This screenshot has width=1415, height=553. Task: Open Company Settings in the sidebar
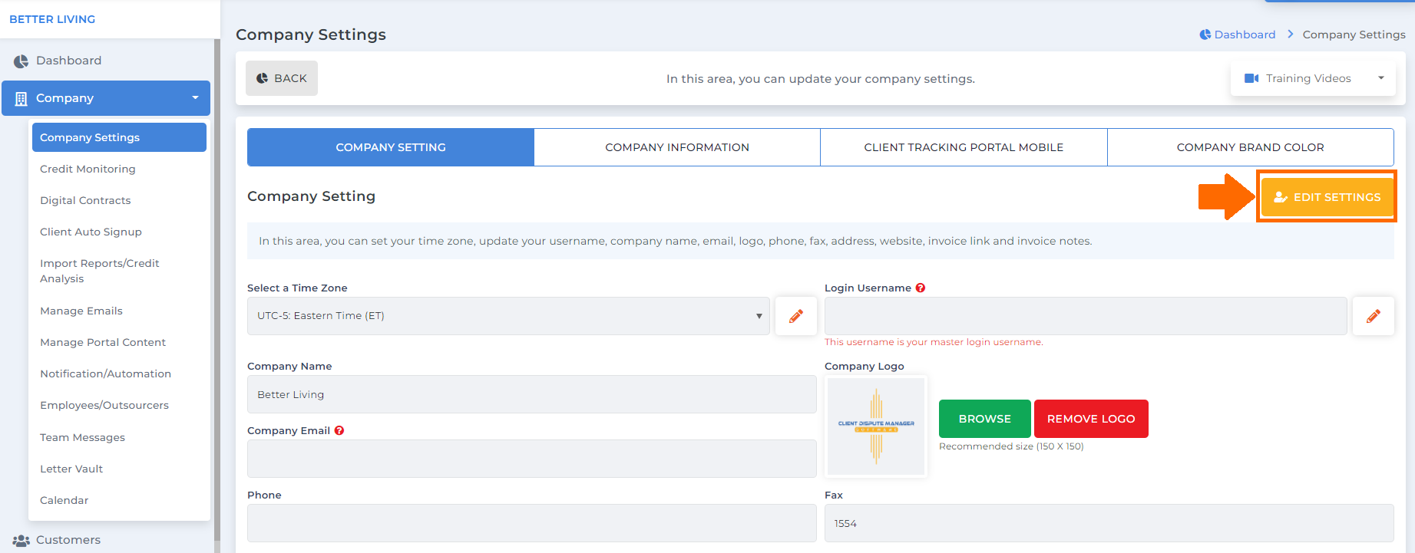[x=119, y=137]
